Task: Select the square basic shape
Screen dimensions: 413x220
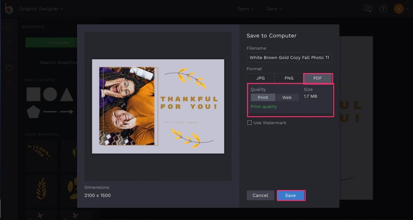Action: pos(33,94)
